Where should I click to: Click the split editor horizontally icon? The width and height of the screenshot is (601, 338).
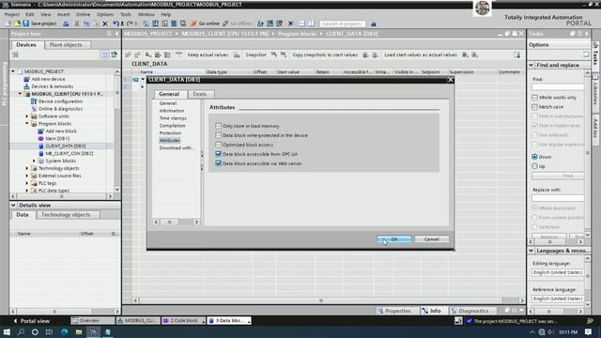tap(301, 23)
